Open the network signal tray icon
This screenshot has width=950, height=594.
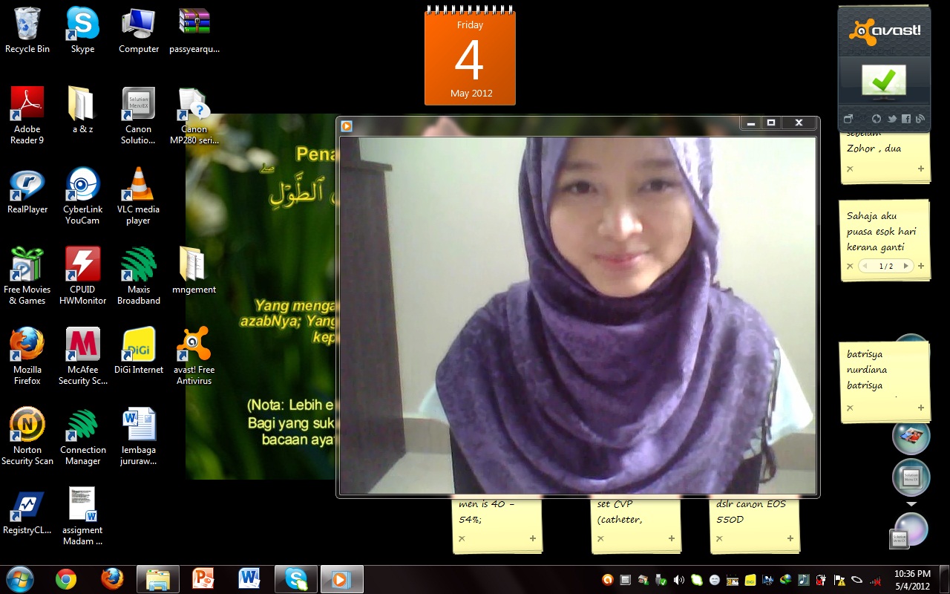(x=875, y=581)
